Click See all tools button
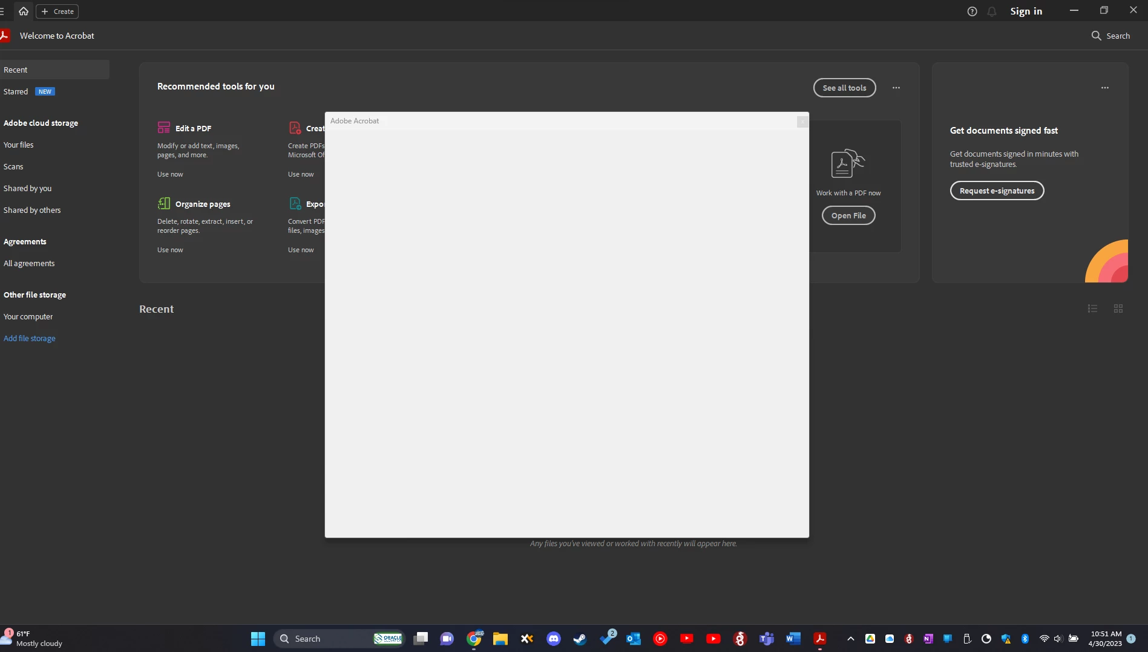Image resolution: width=1148 pixels, height=652 pixels. pyautogui.click(x=844, y=88)
